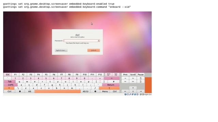Tap the Tab key

[x=10, y=81]
